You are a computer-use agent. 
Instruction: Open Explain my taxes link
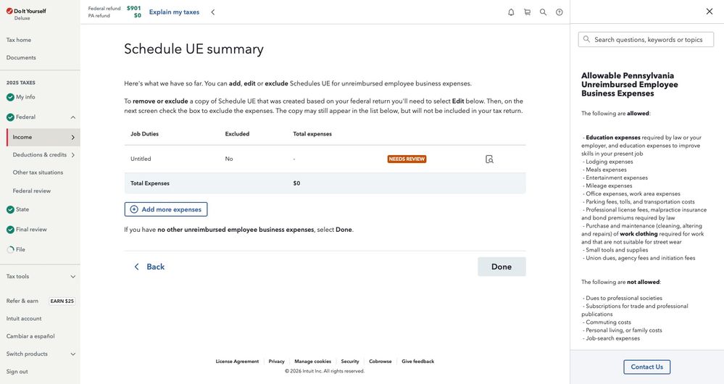pos(174,12)
